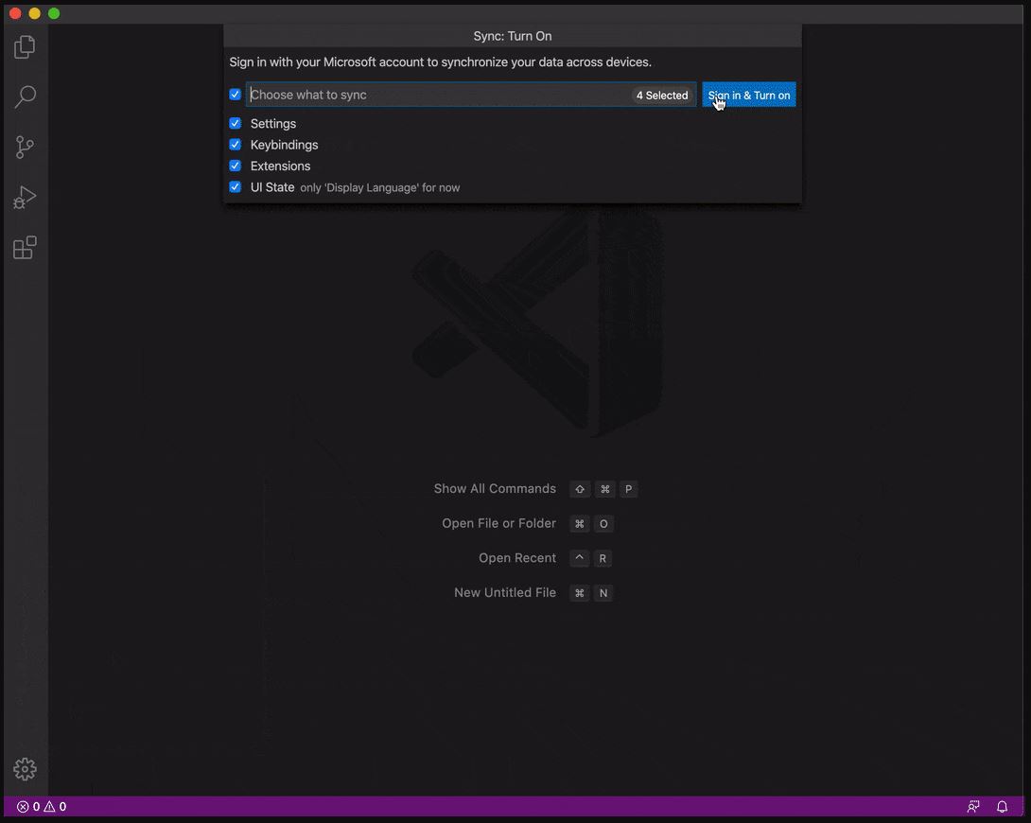Image resolution: width=1031 pixels, height=823 pixels.
Task: Select the Extensions row label
Action: [280, 166]
